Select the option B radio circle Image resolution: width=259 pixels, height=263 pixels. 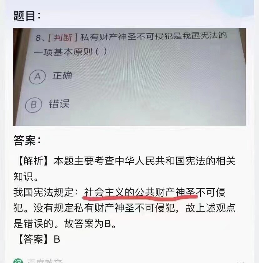click(33, 105)
